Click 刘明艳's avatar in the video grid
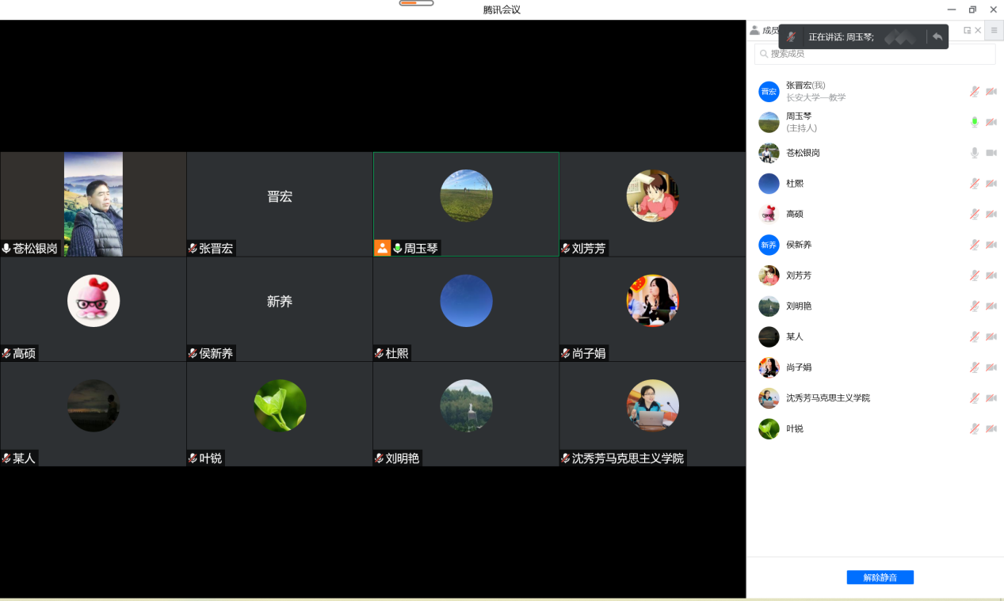The width and height of the screenshot is (1004, 601). click(466, 405)
